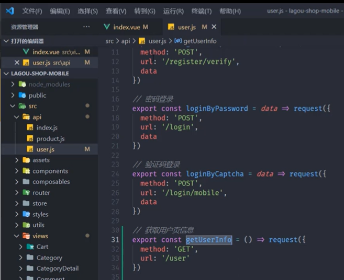Expand the composables folder chevron
The height and width of the screenshot is (280, 344).
click(17, 182)
